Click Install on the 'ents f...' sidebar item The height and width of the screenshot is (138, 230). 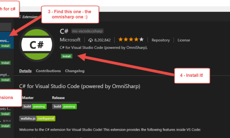[x=5, y=114]
